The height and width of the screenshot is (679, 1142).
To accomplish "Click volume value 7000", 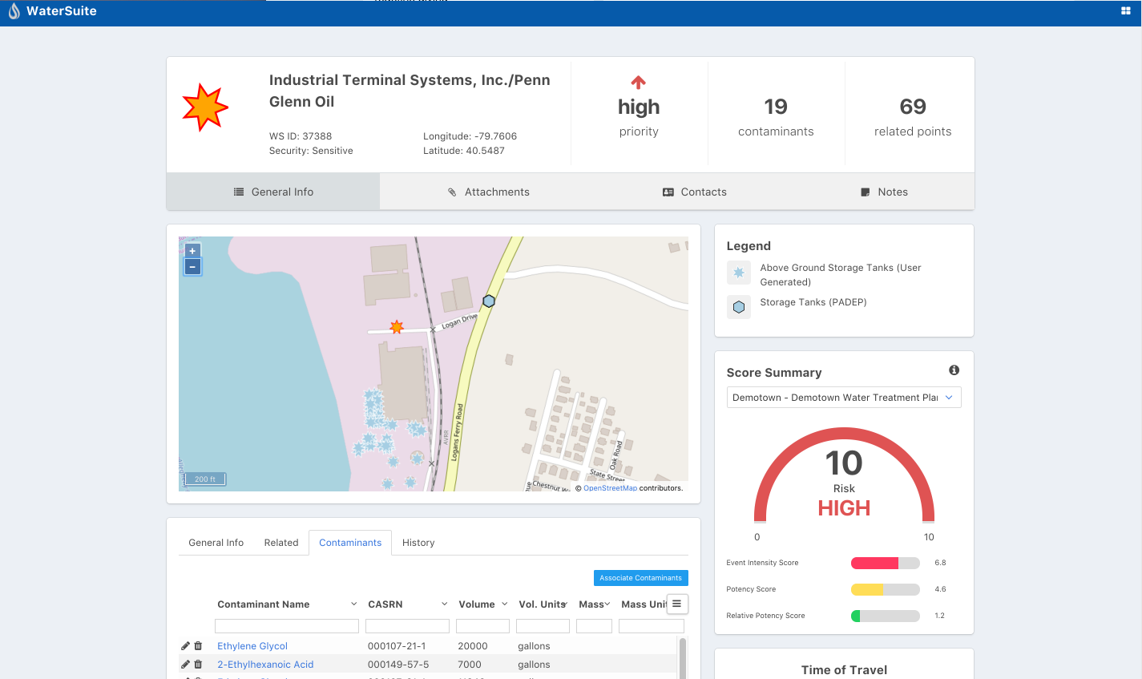I will 470,665.
